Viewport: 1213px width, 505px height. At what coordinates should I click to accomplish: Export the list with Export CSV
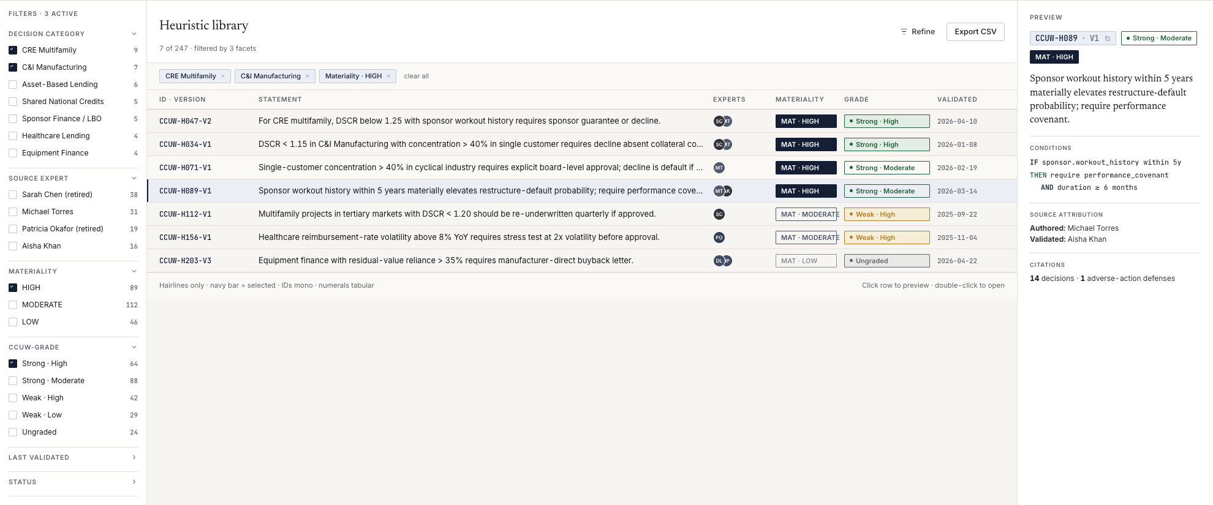tap(975, 32)
